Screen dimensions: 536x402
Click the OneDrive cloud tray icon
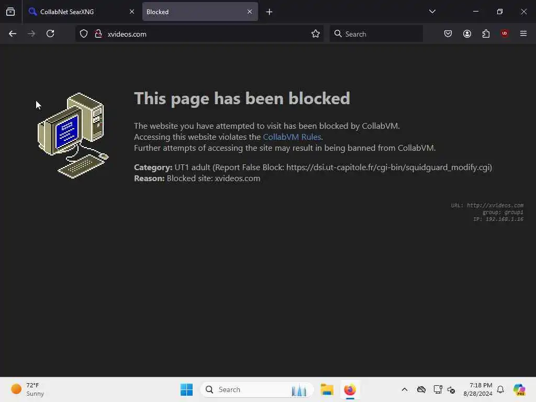point(421,389)
